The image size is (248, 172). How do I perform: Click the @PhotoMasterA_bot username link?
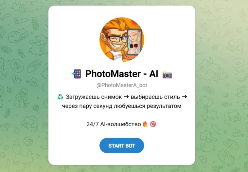(122, 85)
